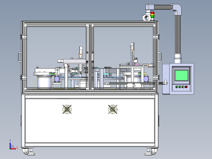The height and width of the screenshot is (159, 212).
Task: Select the right vibratory bowl feeder
Action: click(x=132, y=77)
